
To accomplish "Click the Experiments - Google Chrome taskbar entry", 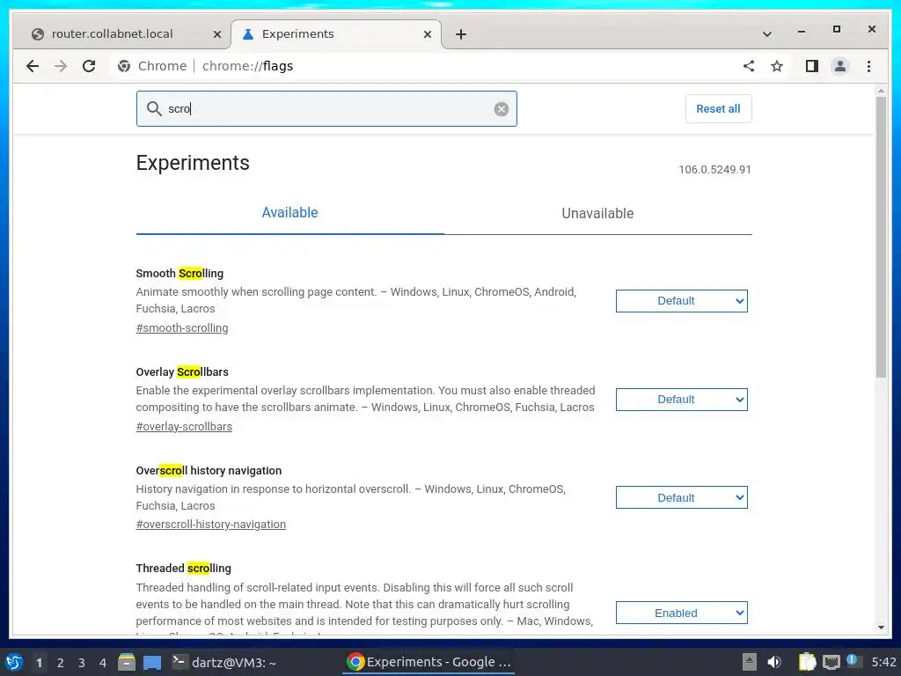I will pyautogui.click(x=429, y=662).
